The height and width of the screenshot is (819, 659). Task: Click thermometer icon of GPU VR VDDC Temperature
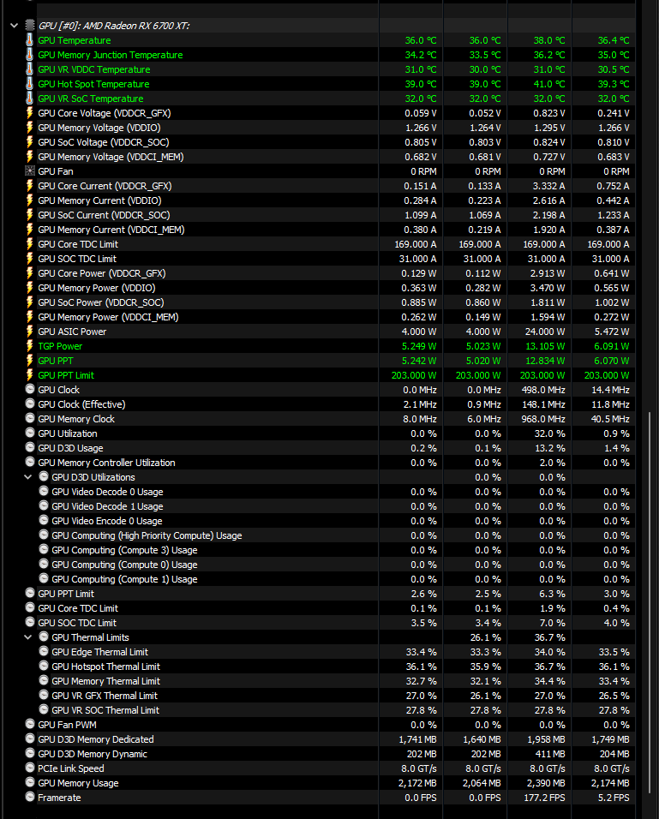30,69
